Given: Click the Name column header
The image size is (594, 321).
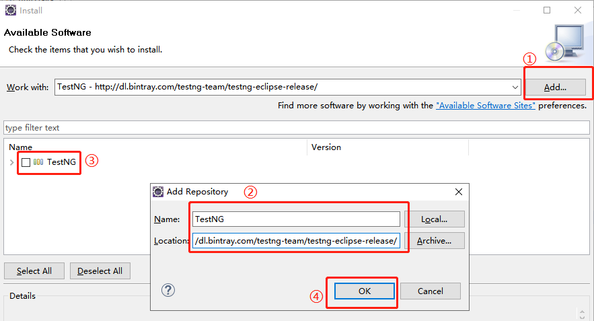Looking at the screenshot, I should coord(20,147).
